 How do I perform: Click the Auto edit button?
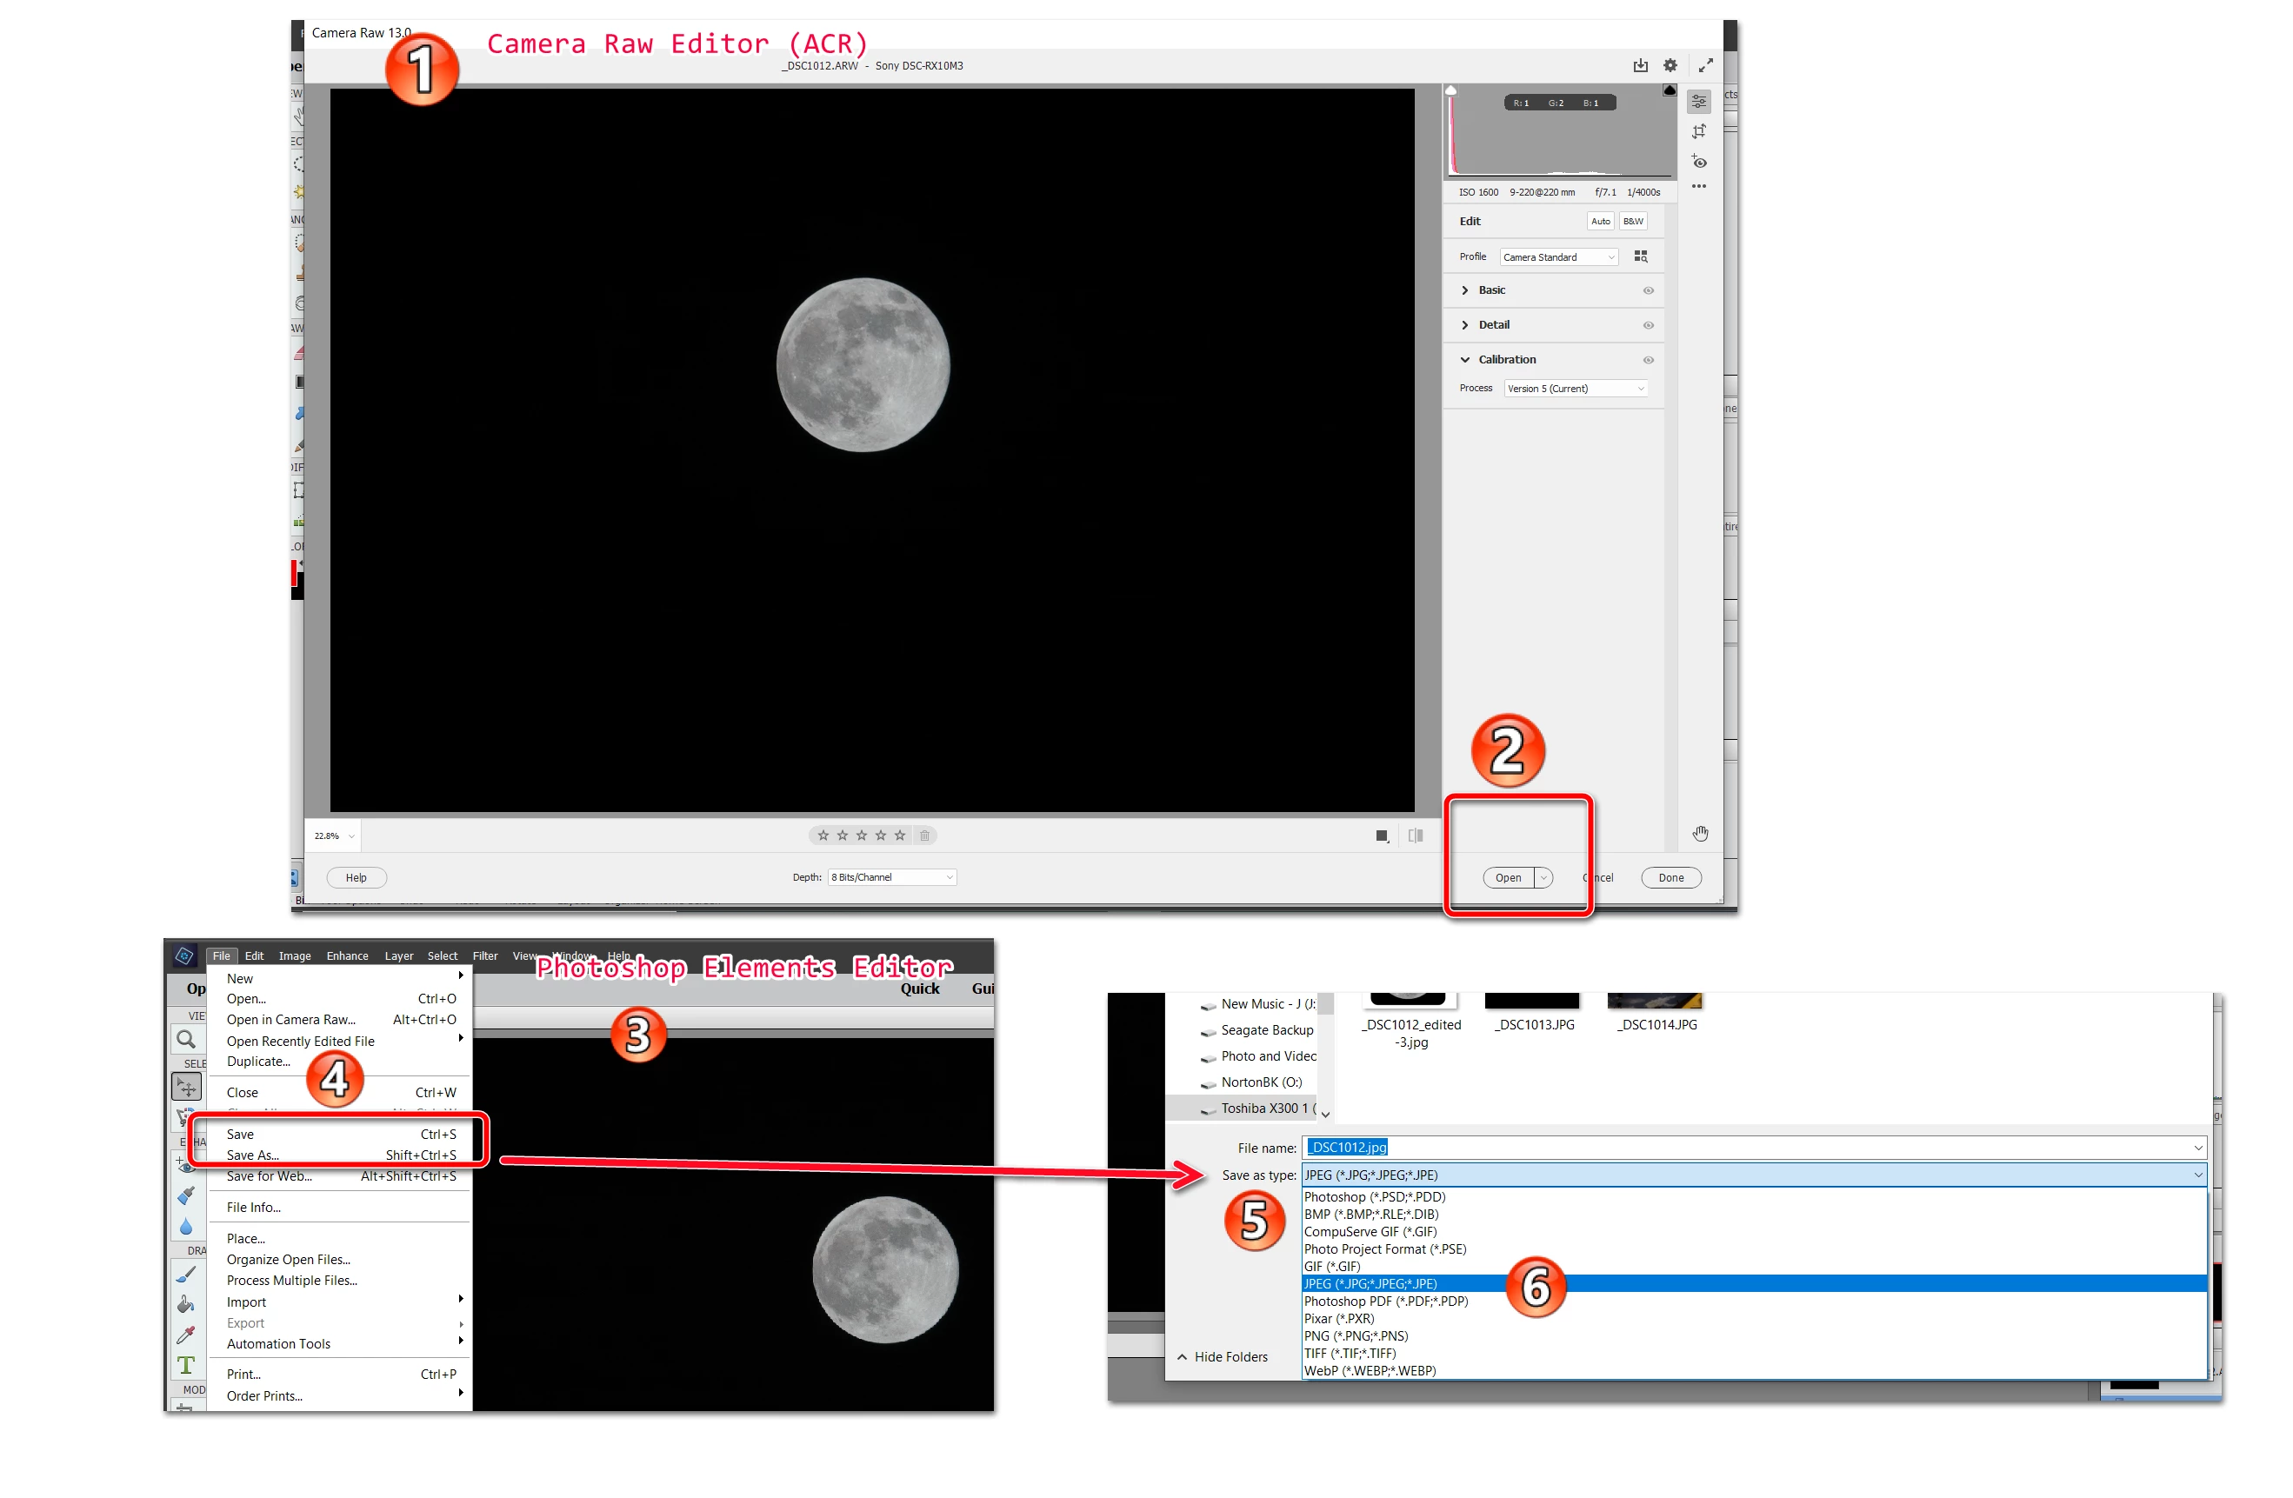pos(1599,221)
